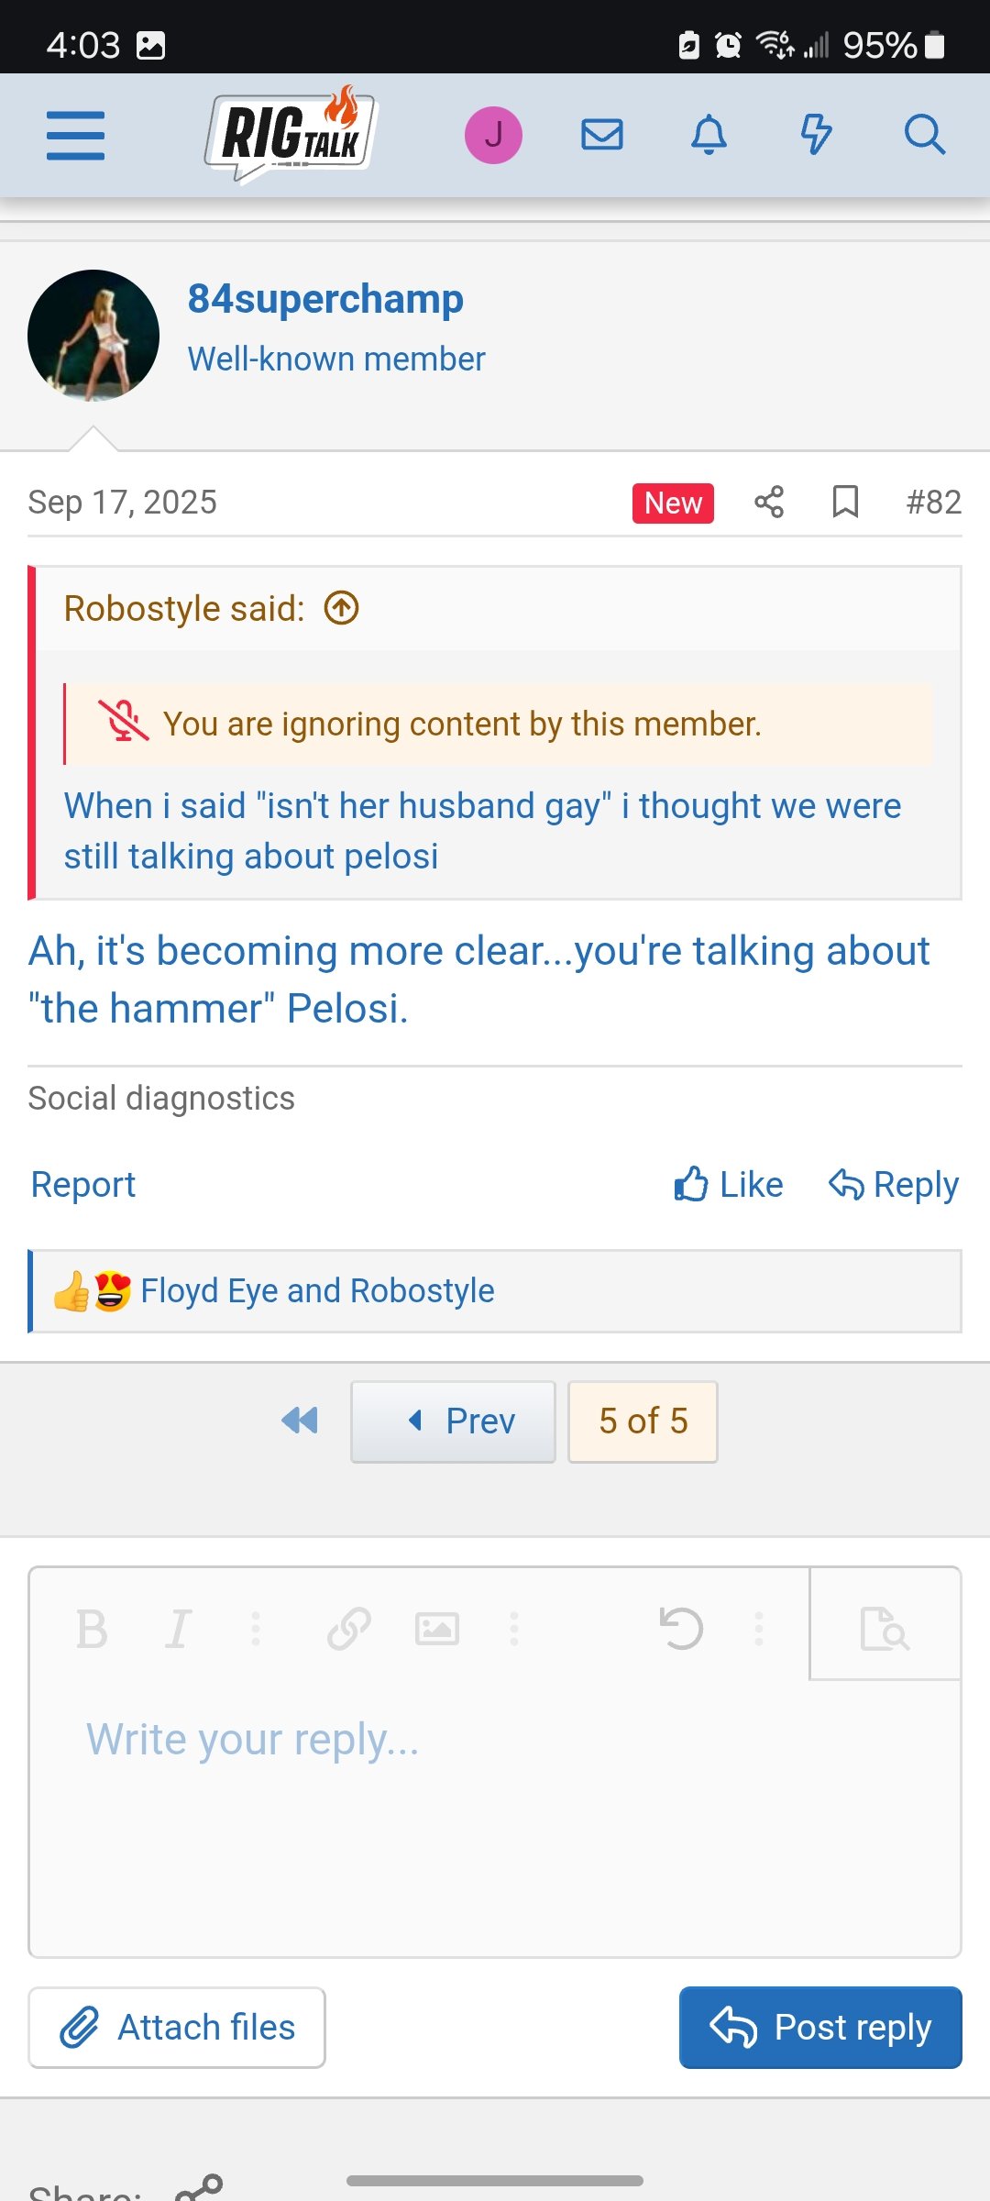Screen dimensions: 990x2201
Task: Toggle italic formatting in reply editor
Action: tap(178, 1630)
